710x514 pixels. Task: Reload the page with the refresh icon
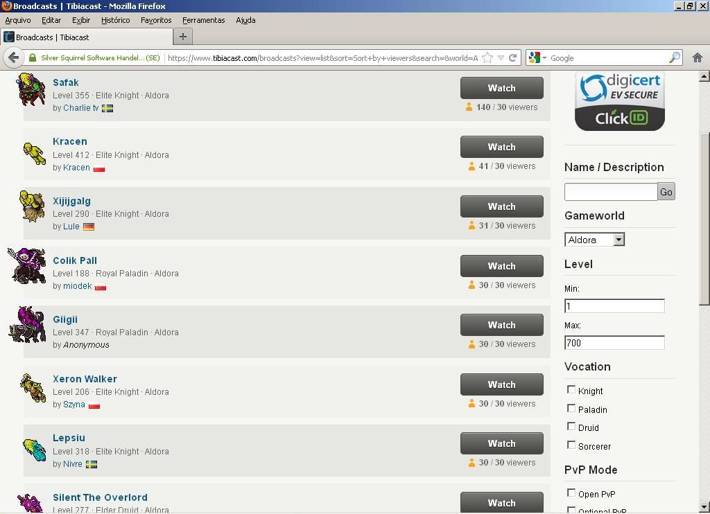513,57
